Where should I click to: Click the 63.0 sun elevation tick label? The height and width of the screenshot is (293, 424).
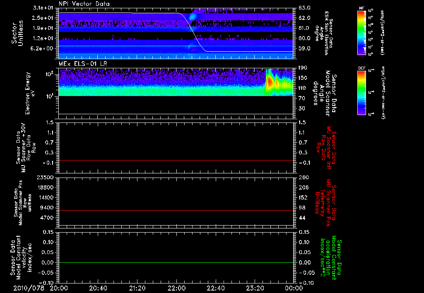coord(304,8)
